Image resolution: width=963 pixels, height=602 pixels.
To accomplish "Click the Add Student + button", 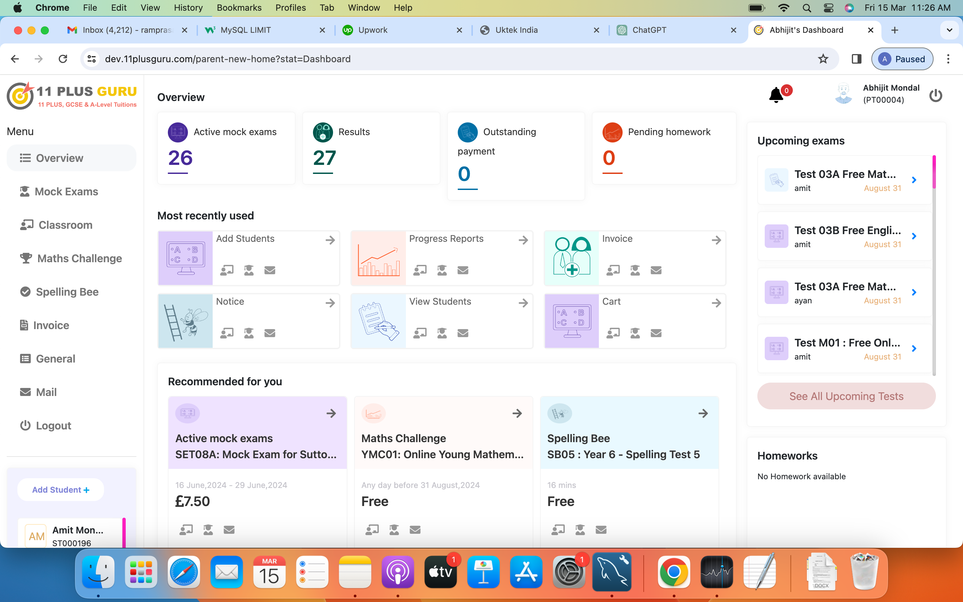I will 61,490.
